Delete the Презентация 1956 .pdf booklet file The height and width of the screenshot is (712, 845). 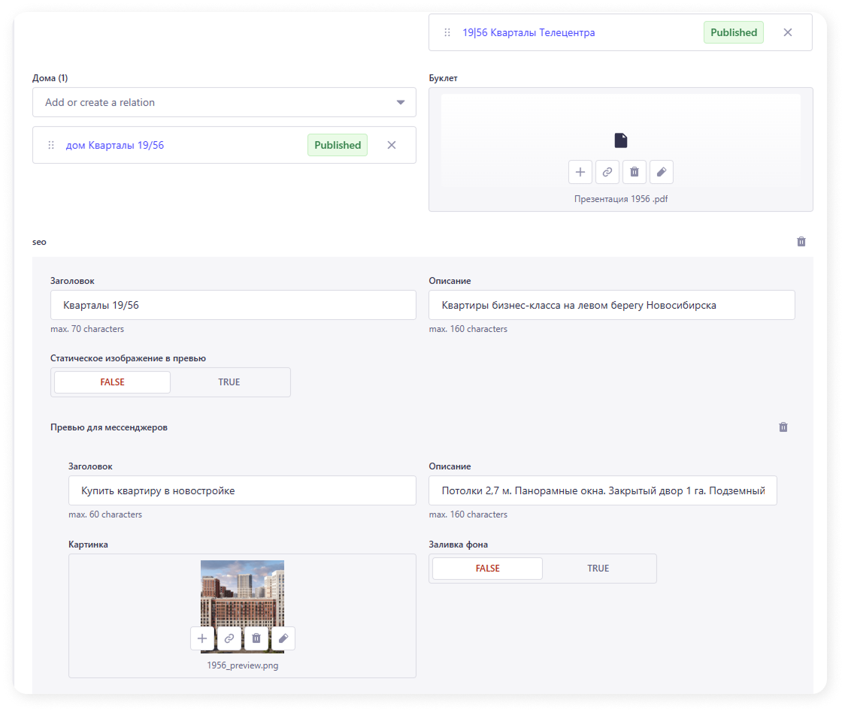point(635,172)
